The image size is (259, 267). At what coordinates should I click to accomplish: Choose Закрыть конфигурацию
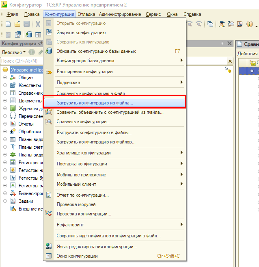click(114, 33)
